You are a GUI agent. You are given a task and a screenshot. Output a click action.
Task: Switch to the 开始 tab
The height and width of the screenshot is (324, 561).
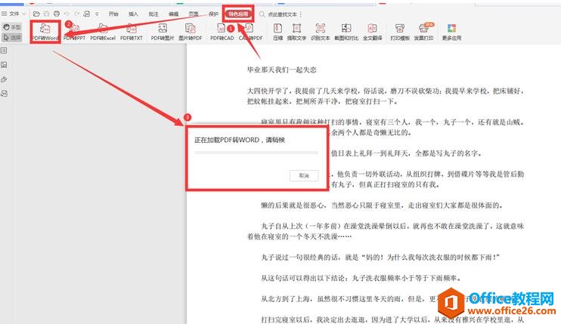(x=113, y=14)
